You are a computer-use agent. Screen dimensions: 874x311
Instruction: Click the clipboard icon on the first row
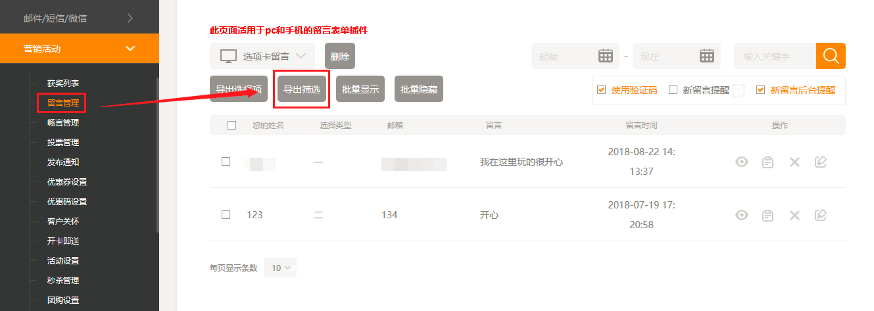767,162
